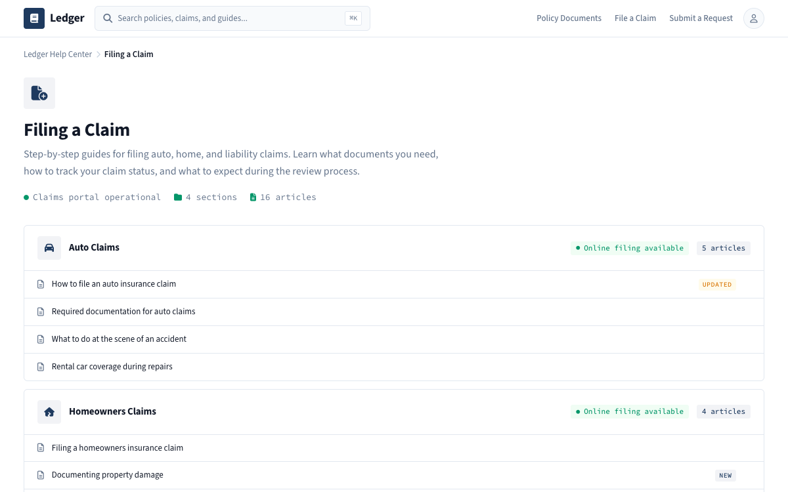Click document icon for How to file an auto insurance claim

(41, 285)
